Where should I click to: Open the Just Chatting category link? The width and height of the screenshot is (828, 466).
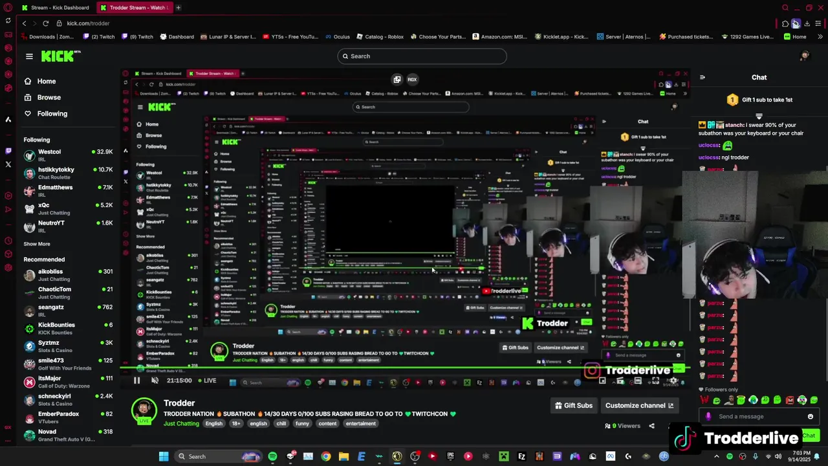click(x=181, y=424)
